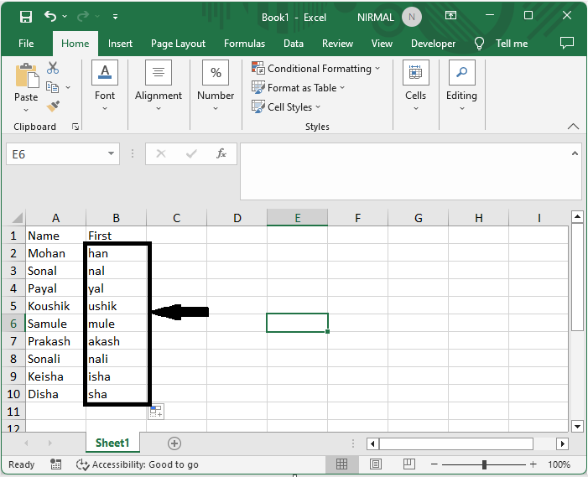The image size is (588, 477).
Task: Click cell A2 containing Mohan
Action: point(55,253)
